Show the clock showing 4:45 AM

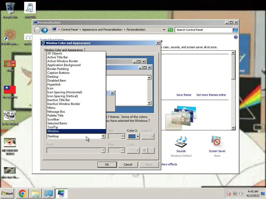(x=253, y=193)
